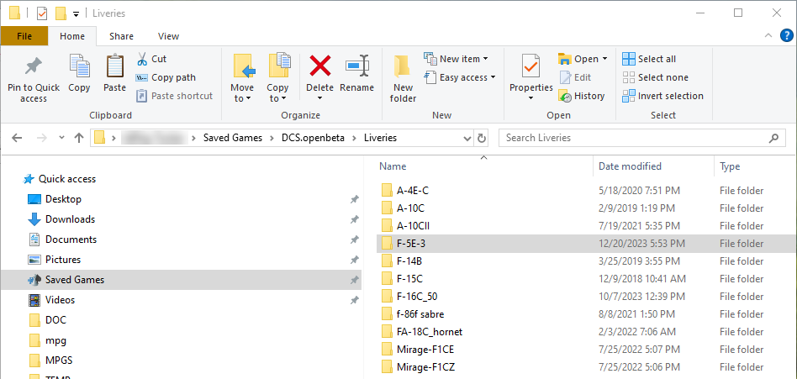The height and width of the screenshot is (379, 797).
Task: Create a New folder from the ribbon
Action: [x=403, y=79]
